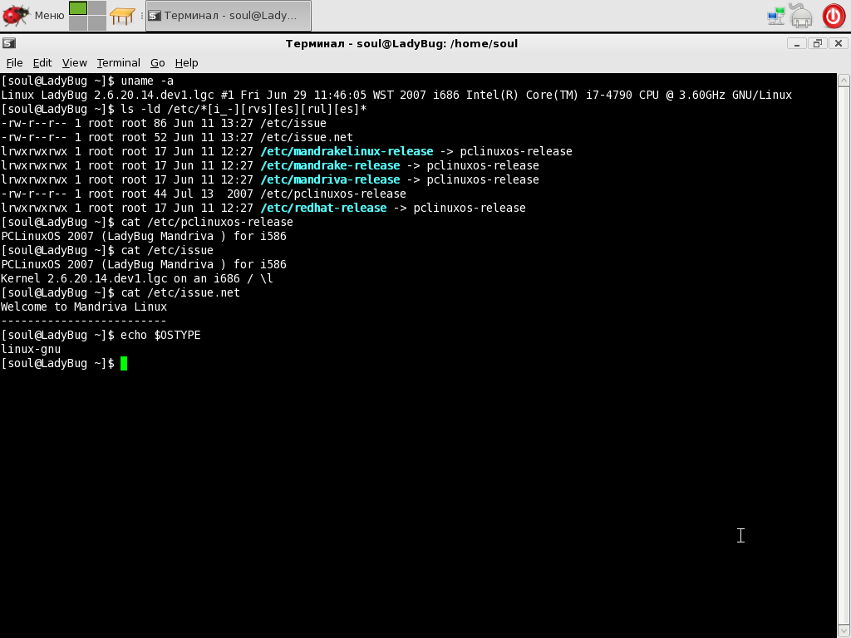Viewport: 851px width, 638px height.
Task: Click the text /etc/mandrakelinux-release
Action: tap(347, 151)
